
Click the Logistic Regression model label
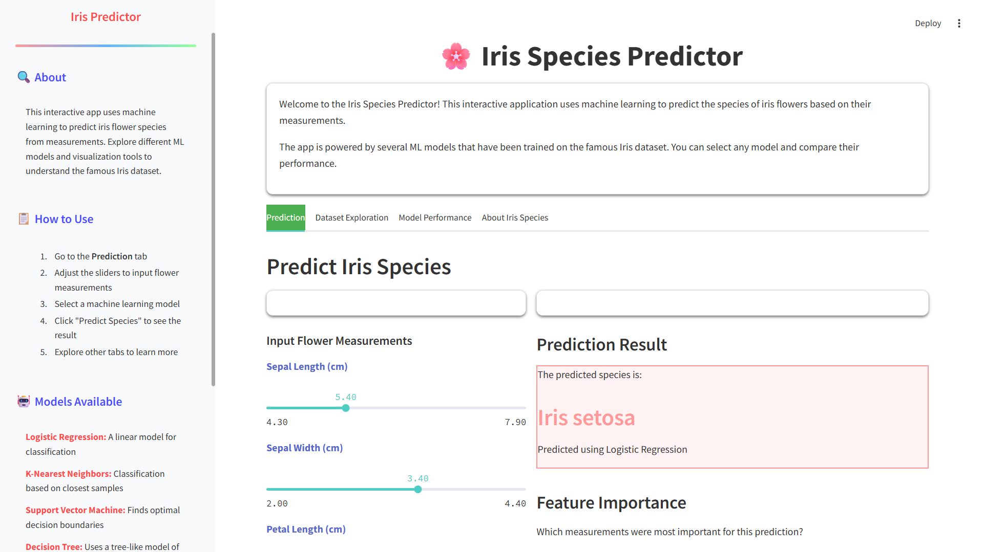pyautogui.click(x=66, y=437)
